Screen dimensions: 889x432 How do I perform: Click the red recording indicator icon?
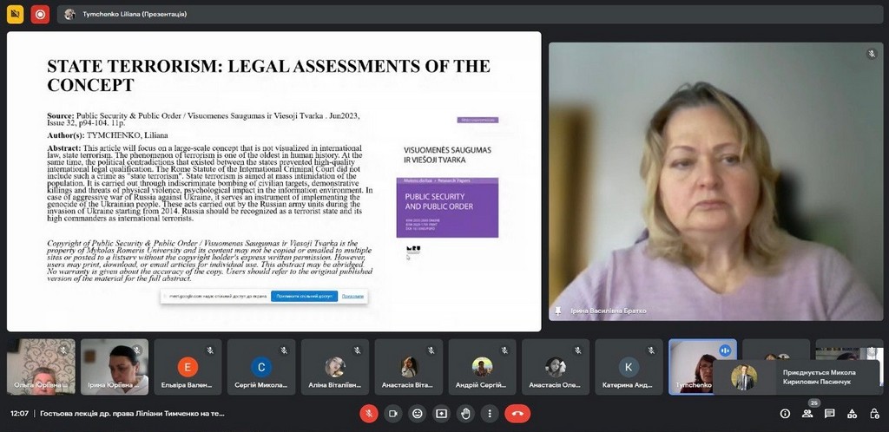pyautogui.click(x=40, y=14)
